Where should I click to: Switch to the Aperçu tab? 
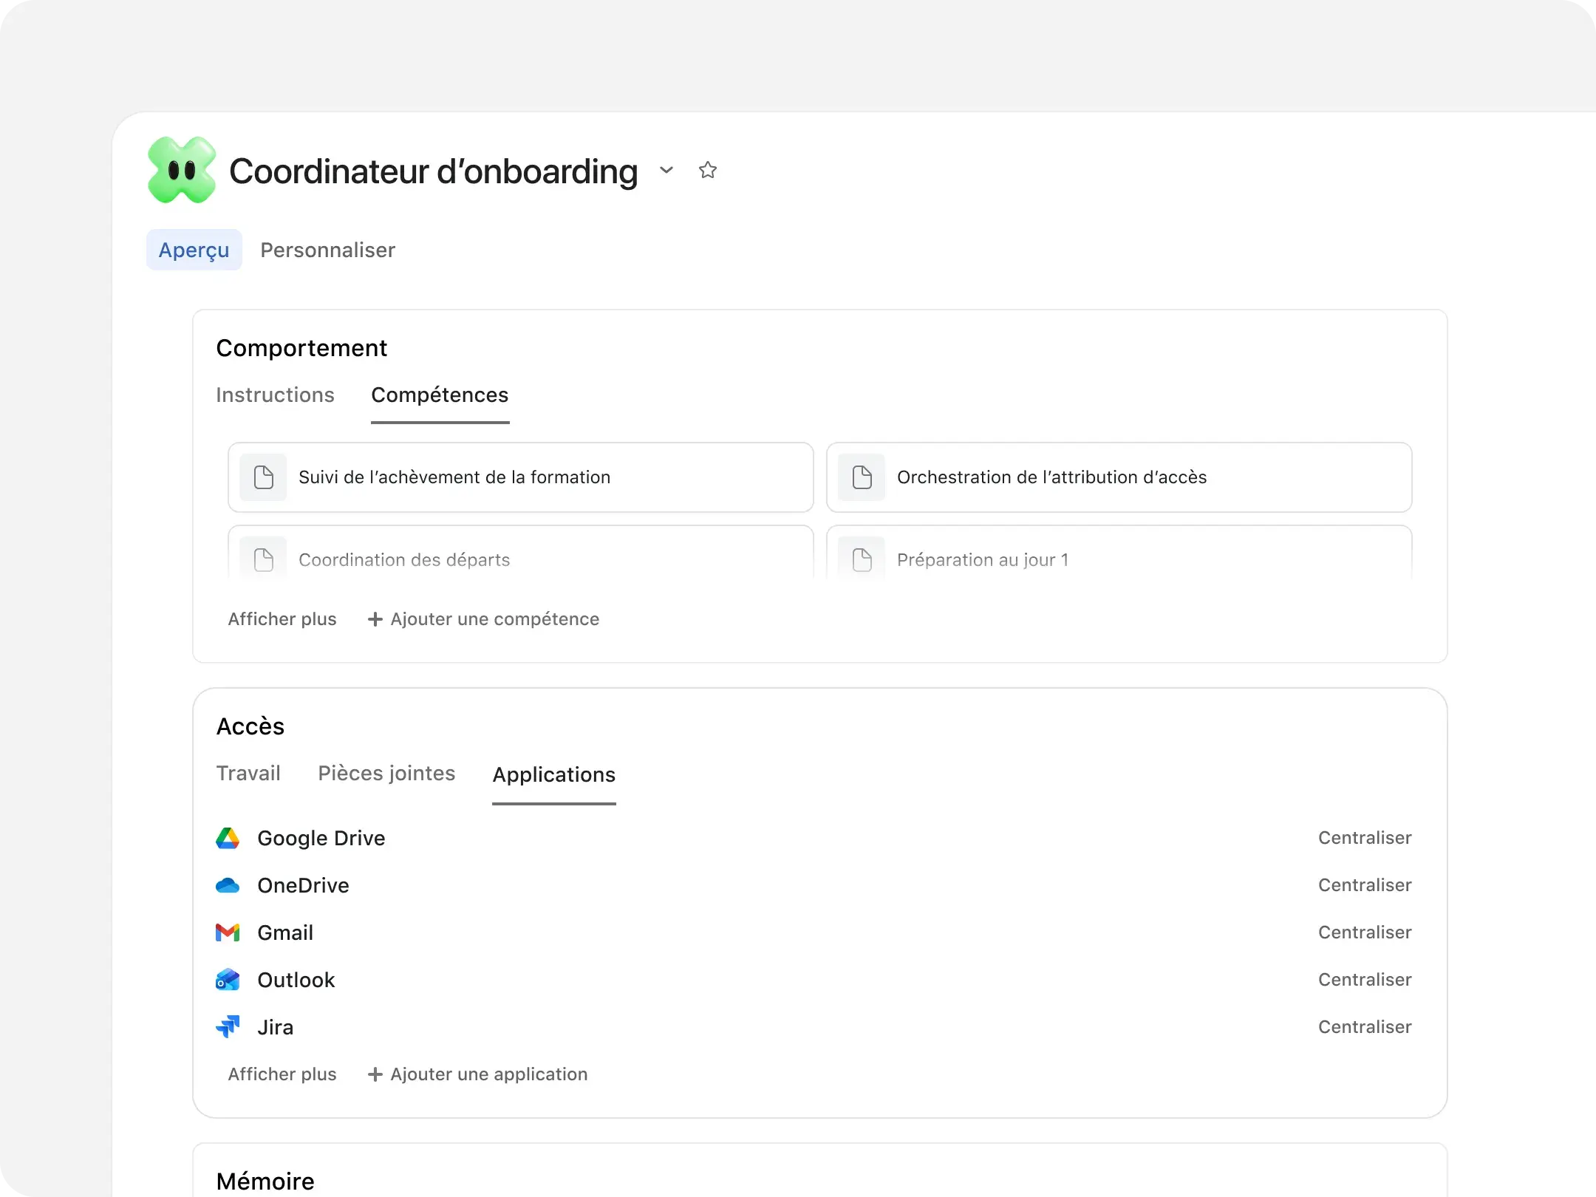pyautogui.click(x=194, y=250)
